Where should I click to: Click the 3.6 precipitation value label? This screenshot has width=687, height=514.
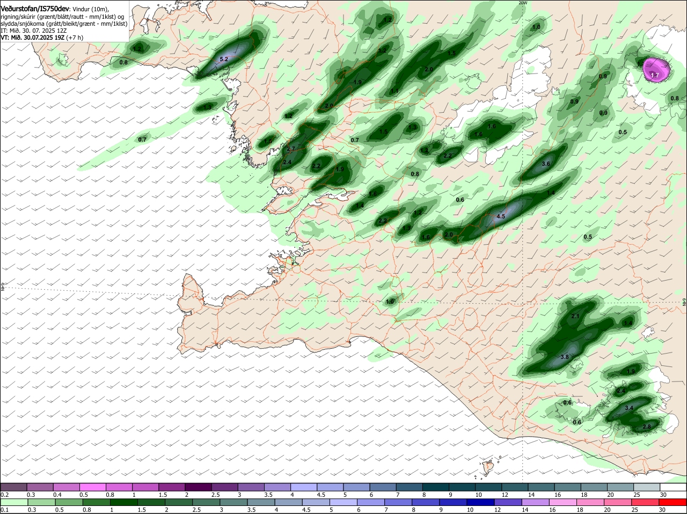point(546,164)
